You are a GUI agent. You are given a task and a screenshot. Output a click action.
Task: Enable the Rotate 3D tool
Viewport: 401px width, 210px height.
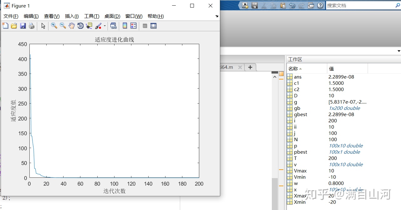[80, 26]
